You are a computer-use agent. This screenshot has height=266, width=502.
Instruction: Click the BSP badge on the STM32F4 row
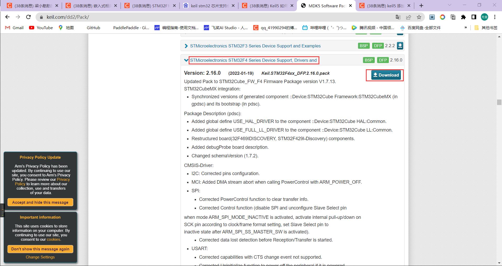(x=368, y=60)
